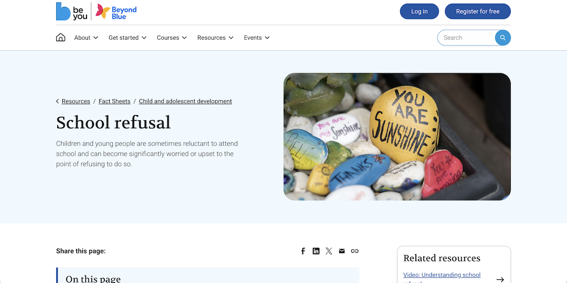567x283 pixels.
Task: Click arrow next to related video resource
Action: tap(500, 279)
